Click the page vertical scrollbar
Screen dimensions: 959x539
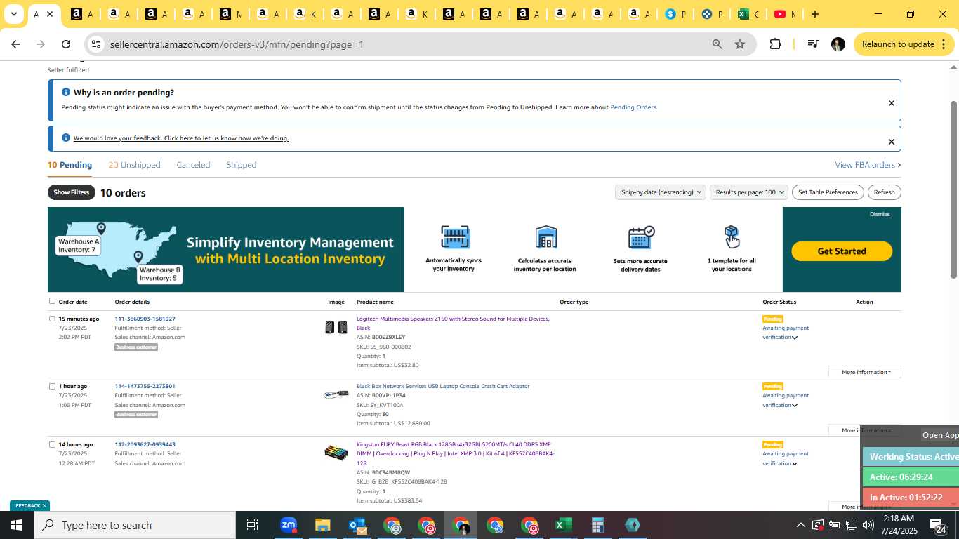coord(954,189)
